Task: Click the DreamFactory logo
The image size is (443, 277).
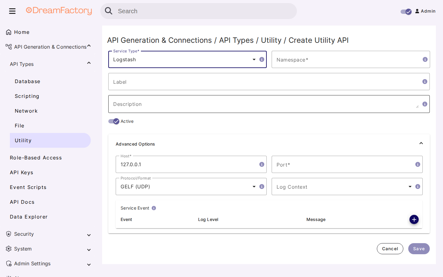Action: tap(59, 10)
